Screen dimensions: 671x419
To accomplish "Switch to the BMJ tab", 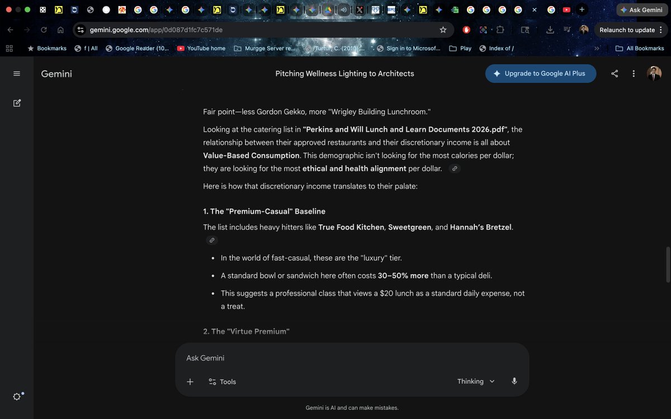I will click(x=391, y=9).
